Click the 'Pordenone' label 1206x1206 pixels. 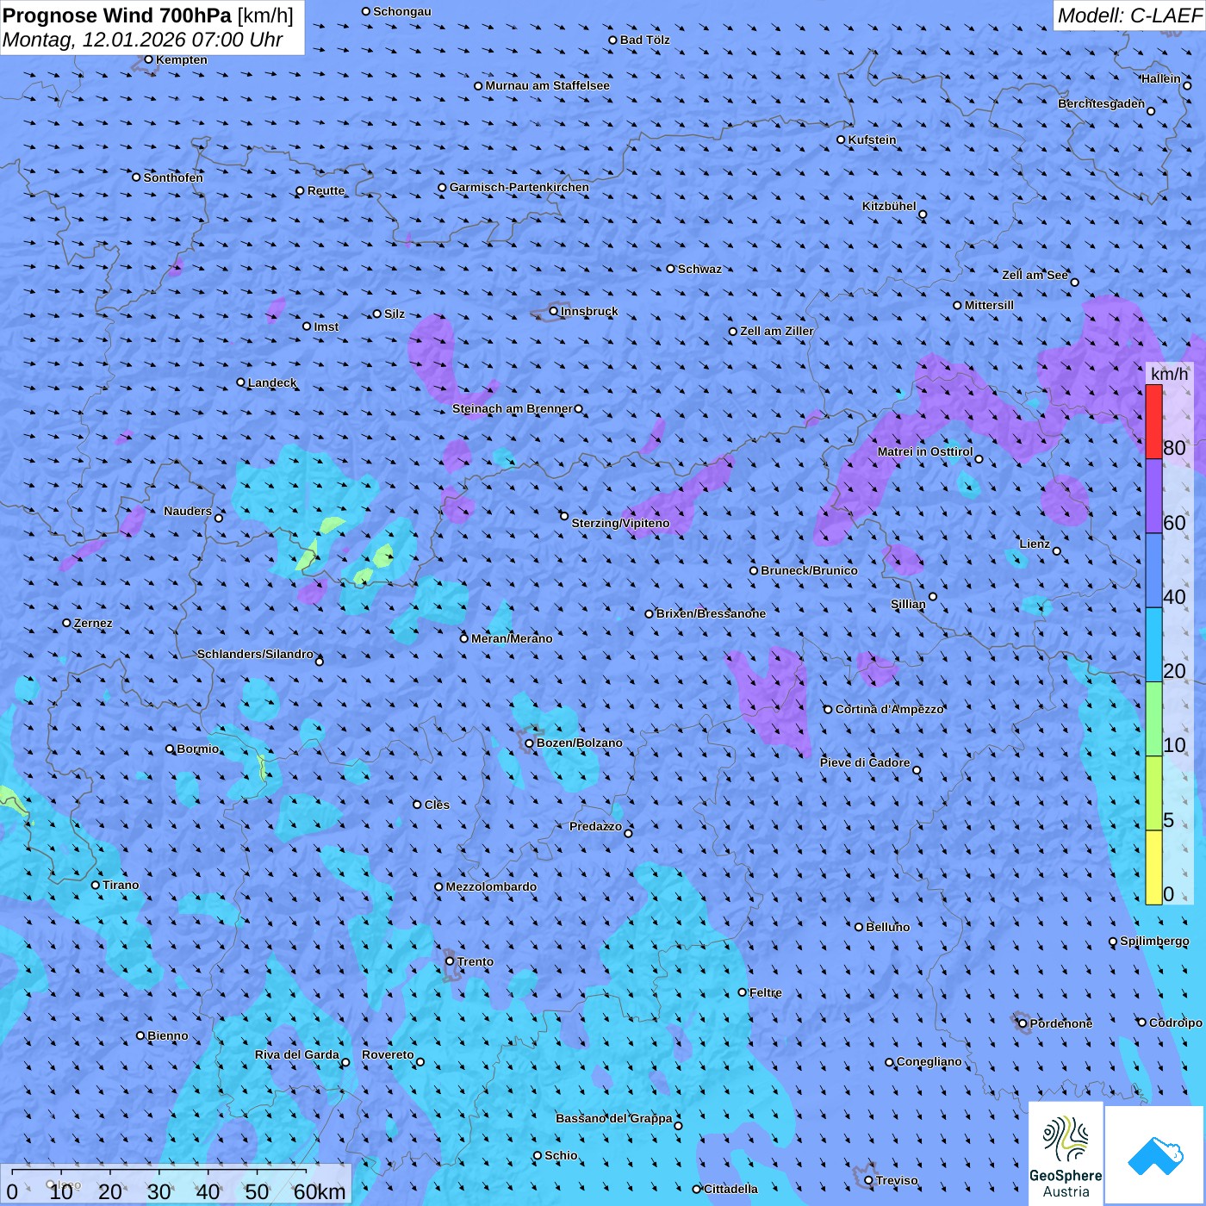tap(1061, 1023)
